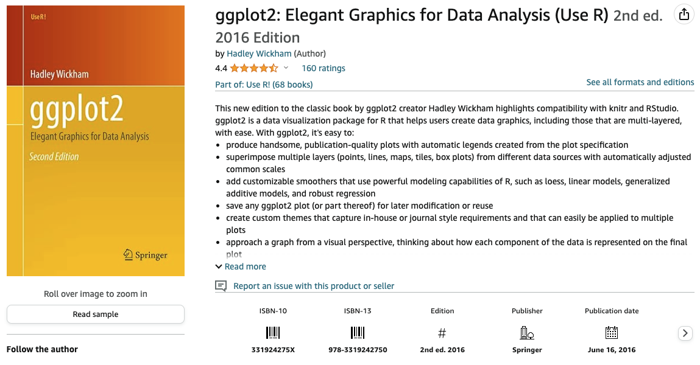Screen dimensions: 700x365
Task: Open See all formats and editions
Action: 640,83
